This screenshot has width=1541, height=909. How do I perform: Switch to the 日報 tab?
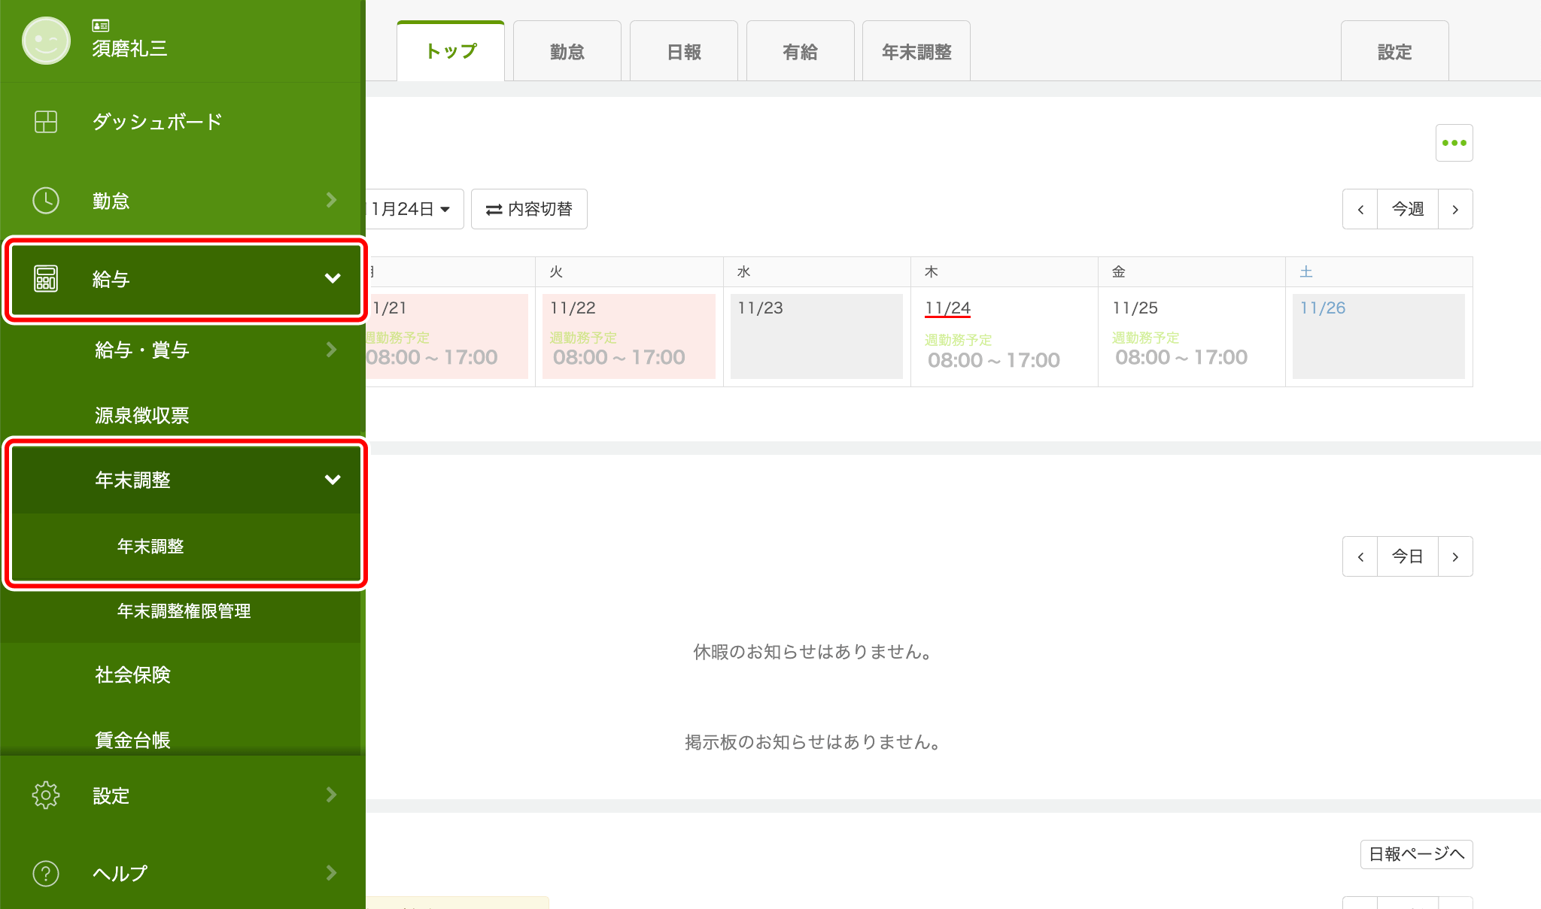[x=683, y=52]
